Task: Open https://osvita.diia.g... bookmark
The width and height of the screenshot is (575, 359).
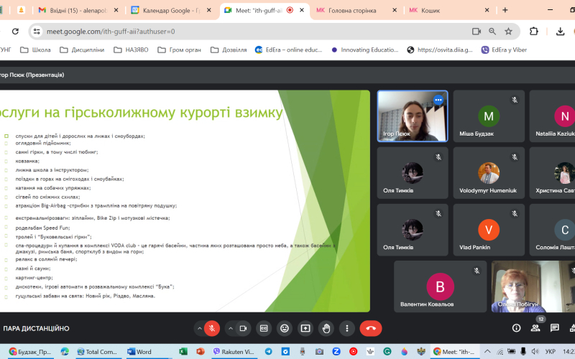Action: [x=440, y=50]
